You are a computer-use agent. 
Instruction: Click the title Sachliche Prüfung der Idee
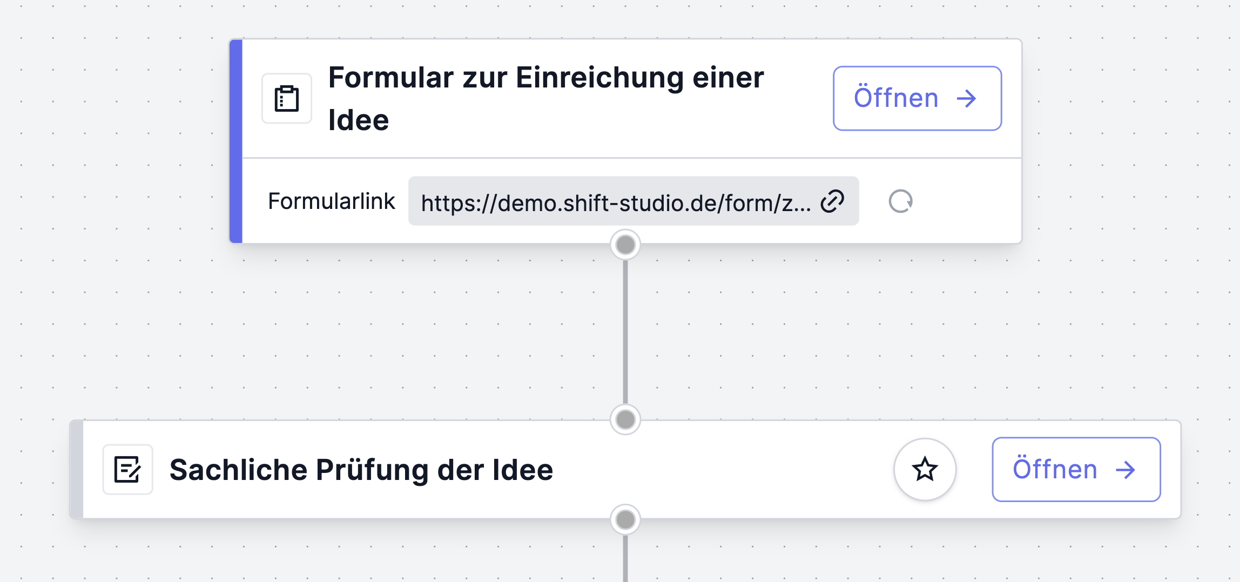361,469
